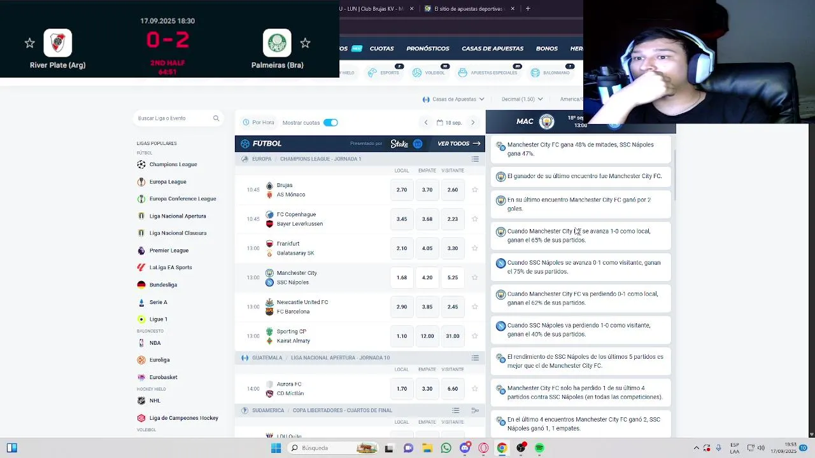Star the Frankfurt vs Galatasaray match

pos(475,248)
